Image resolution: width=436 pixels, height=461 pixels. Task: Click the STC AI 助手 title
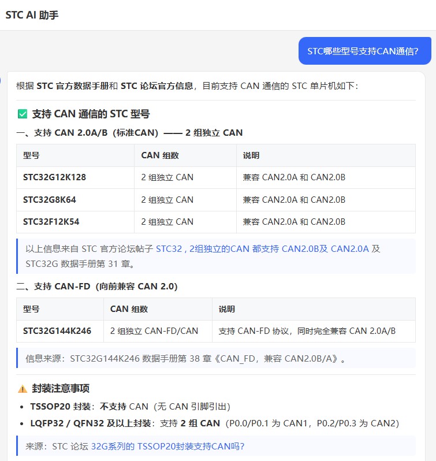click(32, 14)
